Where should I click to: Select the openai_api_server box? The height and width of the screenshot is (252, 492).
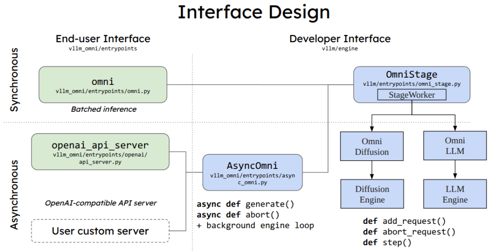pos(100,152)
